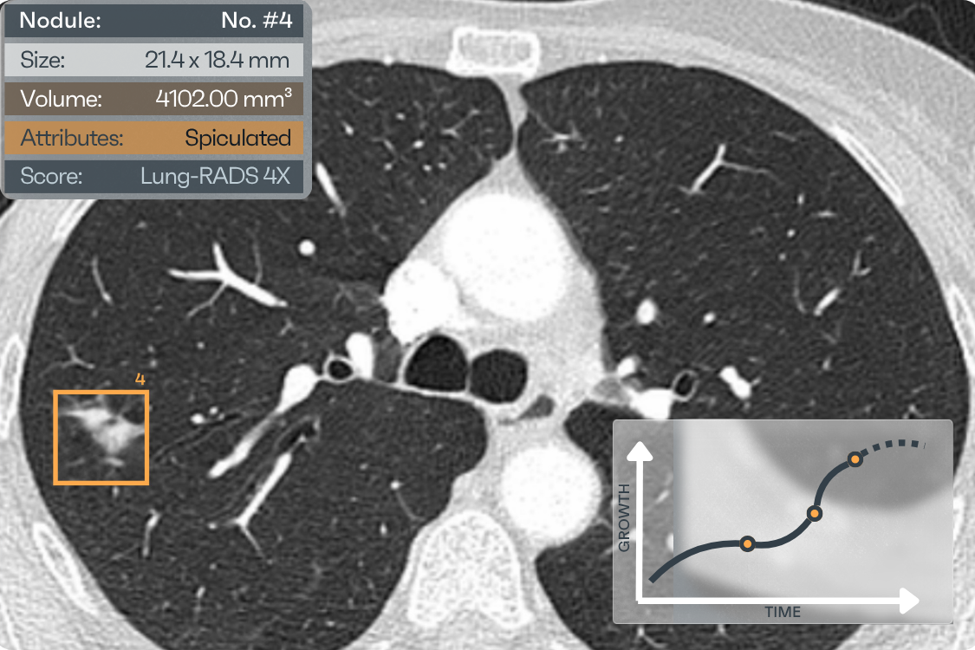Click the Nodule No. #4 header row
The height and width of the screenshot is (650, 975).
point(154,21)
